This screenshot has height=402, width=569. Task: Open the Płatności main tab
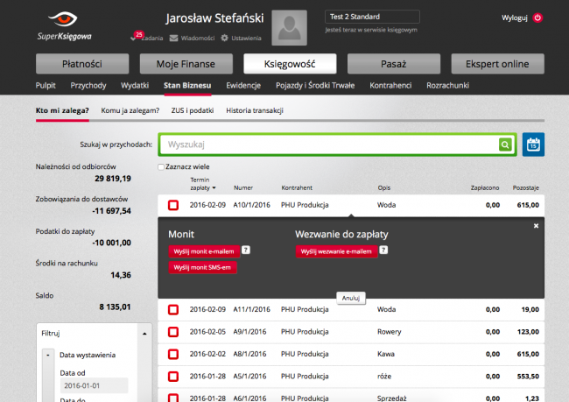82,64
